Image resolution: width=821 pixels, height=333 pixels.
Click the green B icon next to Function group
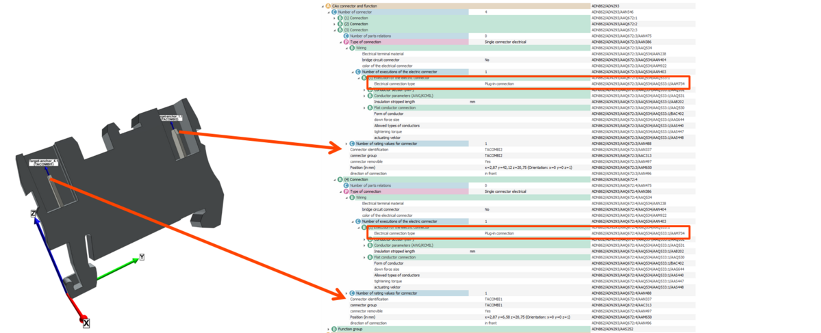(334, 329)
